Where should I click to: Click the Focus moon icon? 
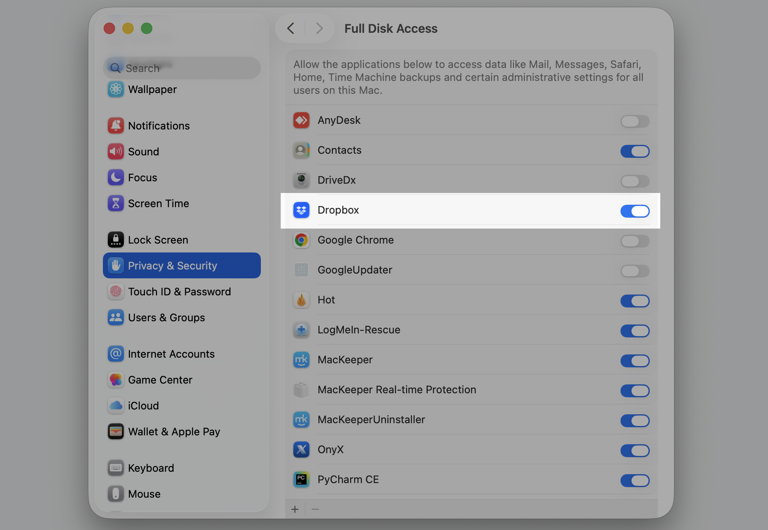[116, 178]
